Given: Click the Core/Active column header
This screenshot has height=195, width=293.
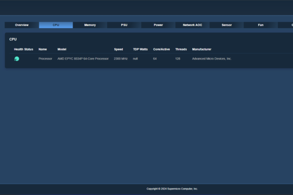Looking at the screenshot, I should [x=161, y=49].
